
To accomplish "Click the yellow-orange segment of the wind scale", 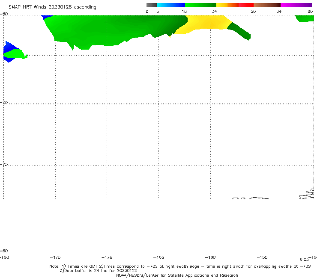I will [227, 5].
